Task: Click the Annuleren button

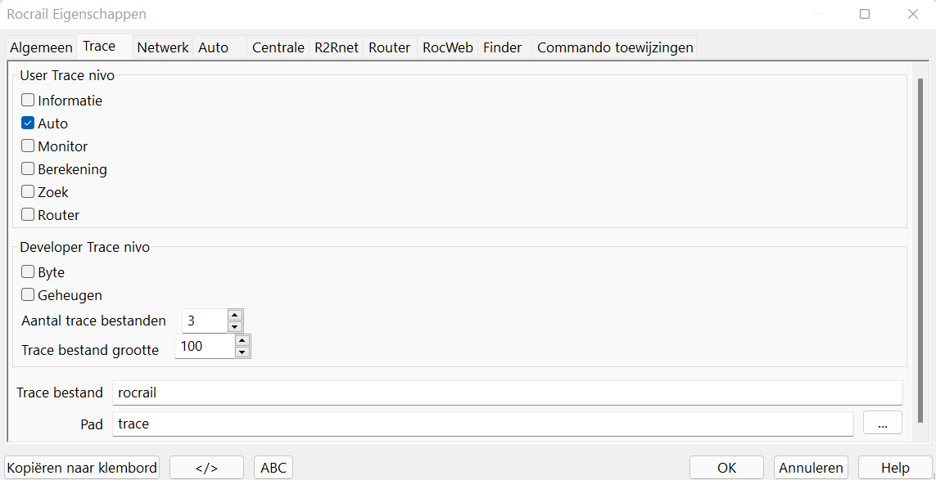Action: (811, 468)
